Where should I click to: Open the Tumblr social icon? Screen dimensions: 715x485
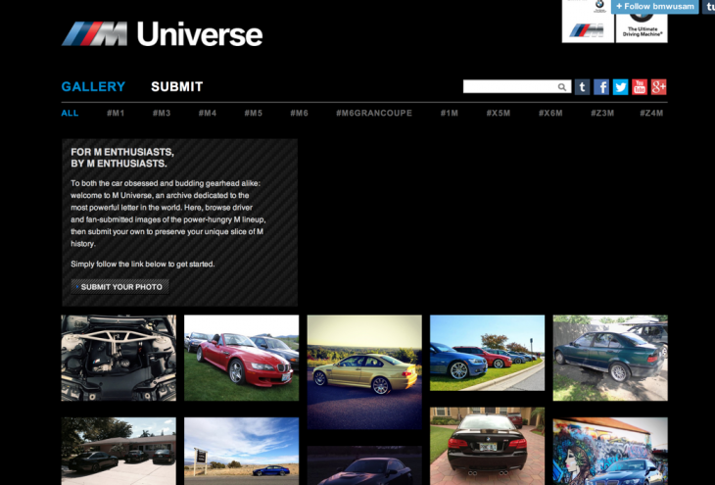pyautogui.click(x=582, y=87)
